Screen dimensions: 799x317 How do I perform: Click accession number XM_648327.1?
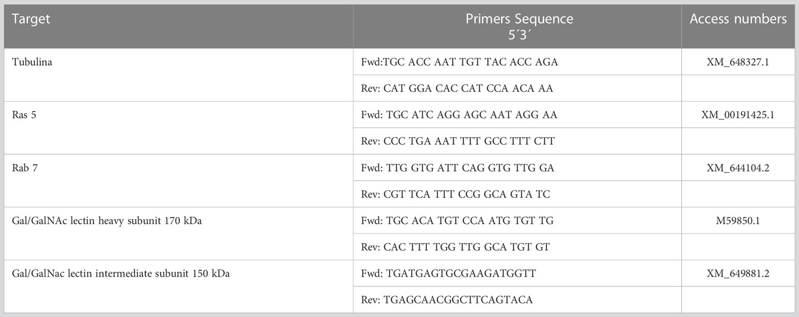click(738, 62)
